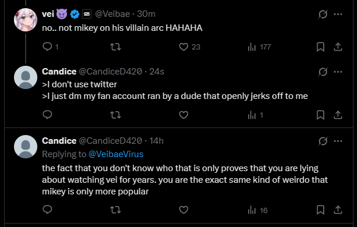This screenshot has width=357, height=227.
Task: Open @Veibae profile handle
Action: coord(112,14)
